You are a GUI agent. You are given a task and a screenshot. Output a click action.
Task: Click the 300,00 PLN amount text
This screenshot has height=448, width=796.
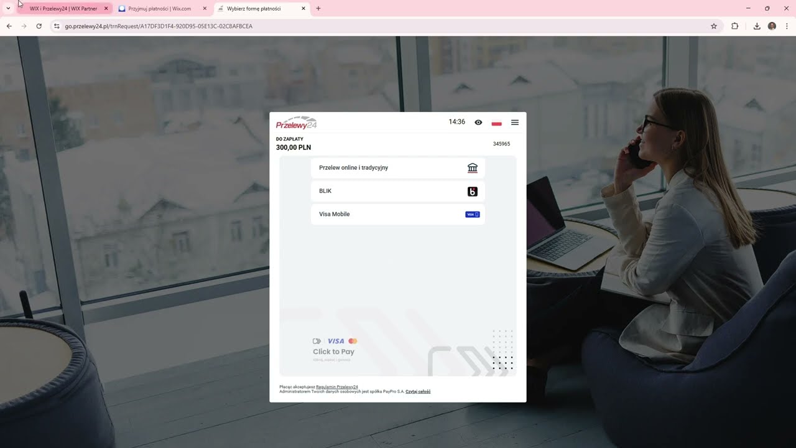click(294, 148)
